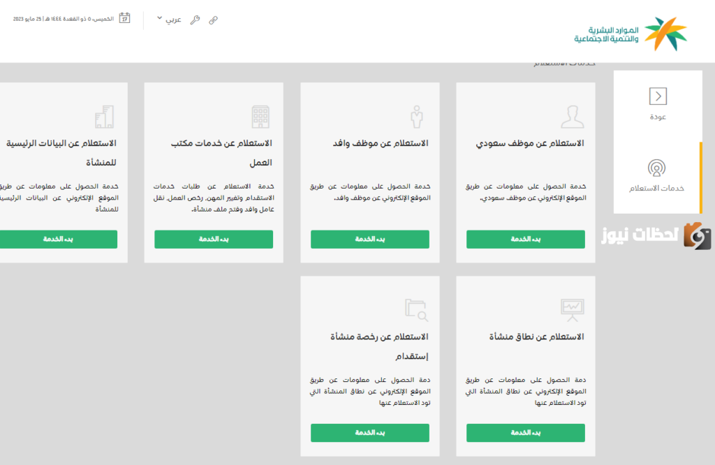Start the establishment range inquiry service
This screenshot has width=715, height=465.
[x=525, y=433]
